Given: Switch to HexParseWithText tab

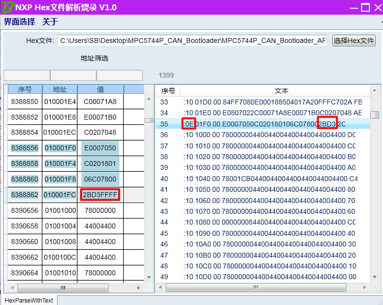Looking at the screenshot, I should [x=29, y=300].
